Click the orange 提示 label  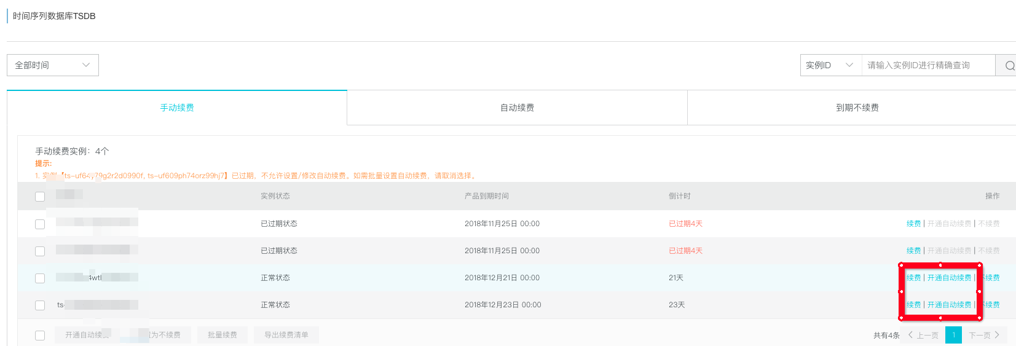pos(43,163)
